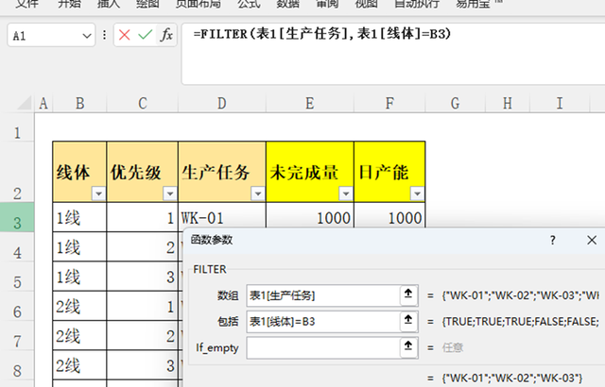The height and width of the screenshot is (387, 605).
Task: Cancel the formula entry with the red X
Action: (124, 35)
